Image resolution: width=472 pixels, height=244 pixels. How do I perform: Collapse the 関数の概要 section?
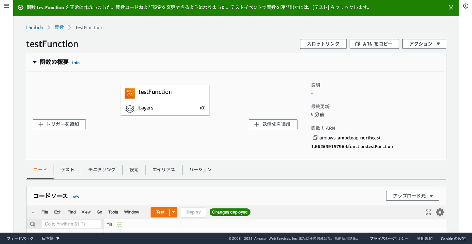pyautogui.click(x=35, y=62)
